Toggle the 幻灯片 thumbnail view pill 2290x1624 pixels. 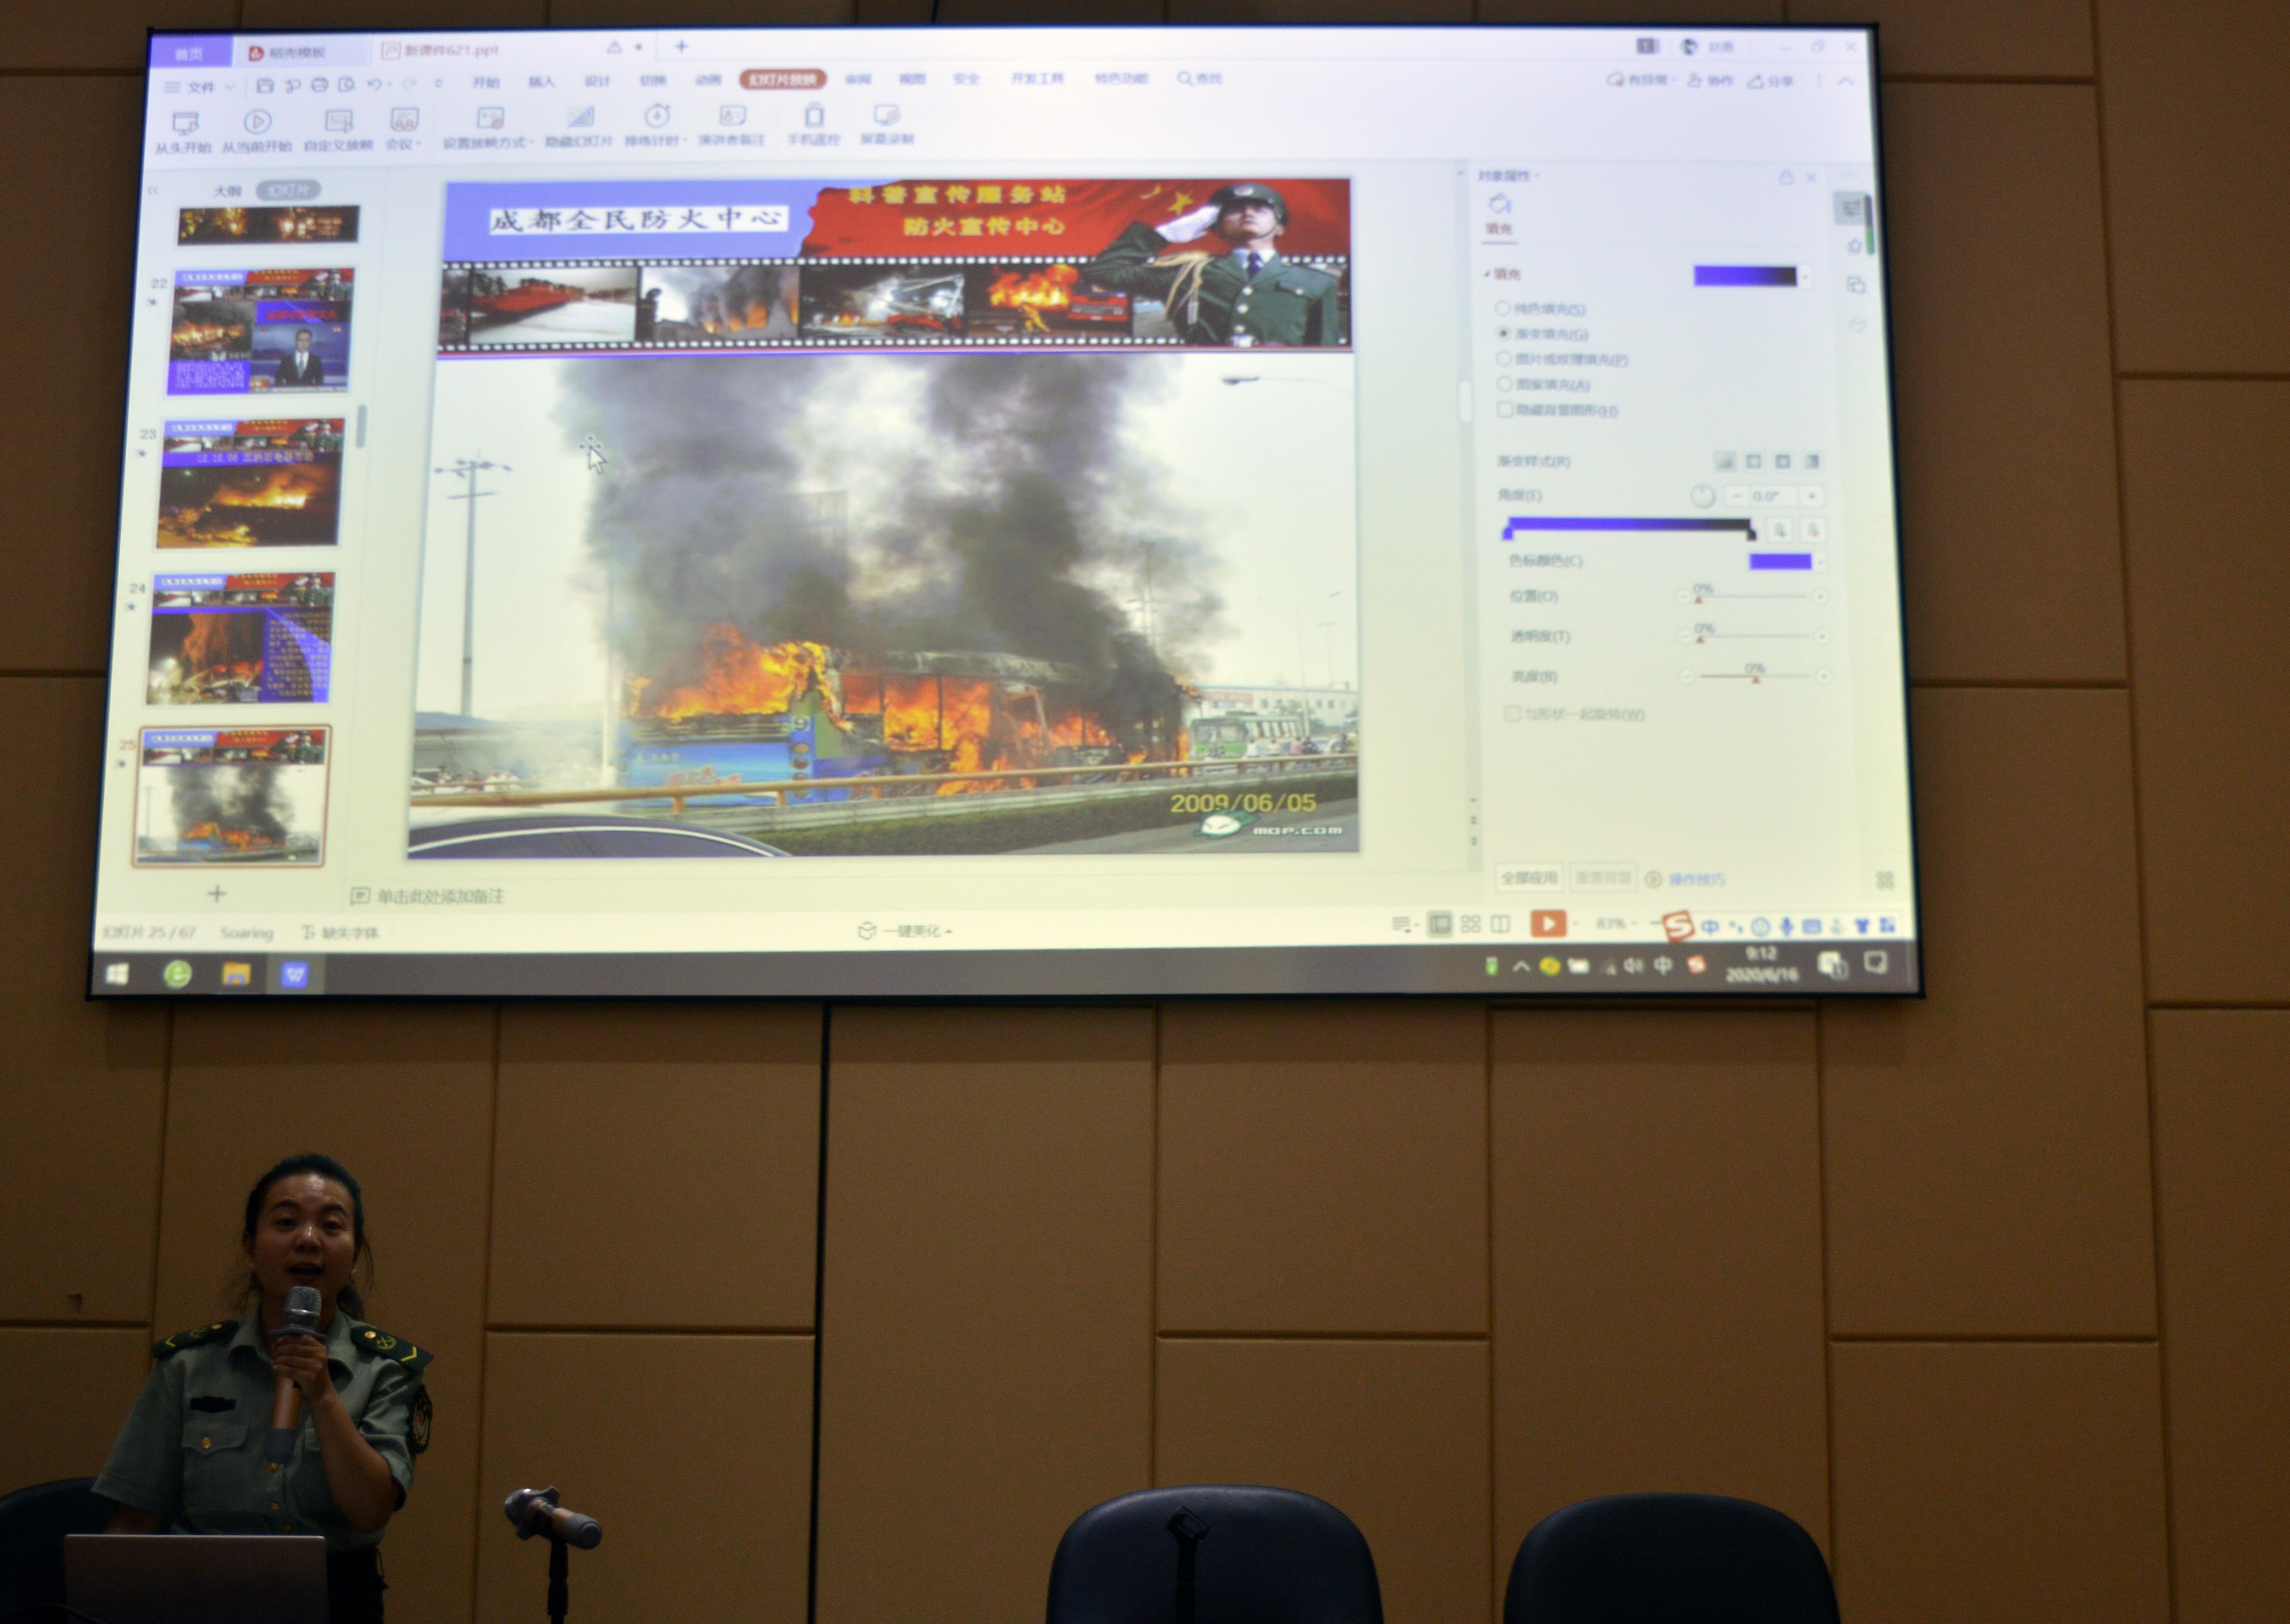point(288,190)
